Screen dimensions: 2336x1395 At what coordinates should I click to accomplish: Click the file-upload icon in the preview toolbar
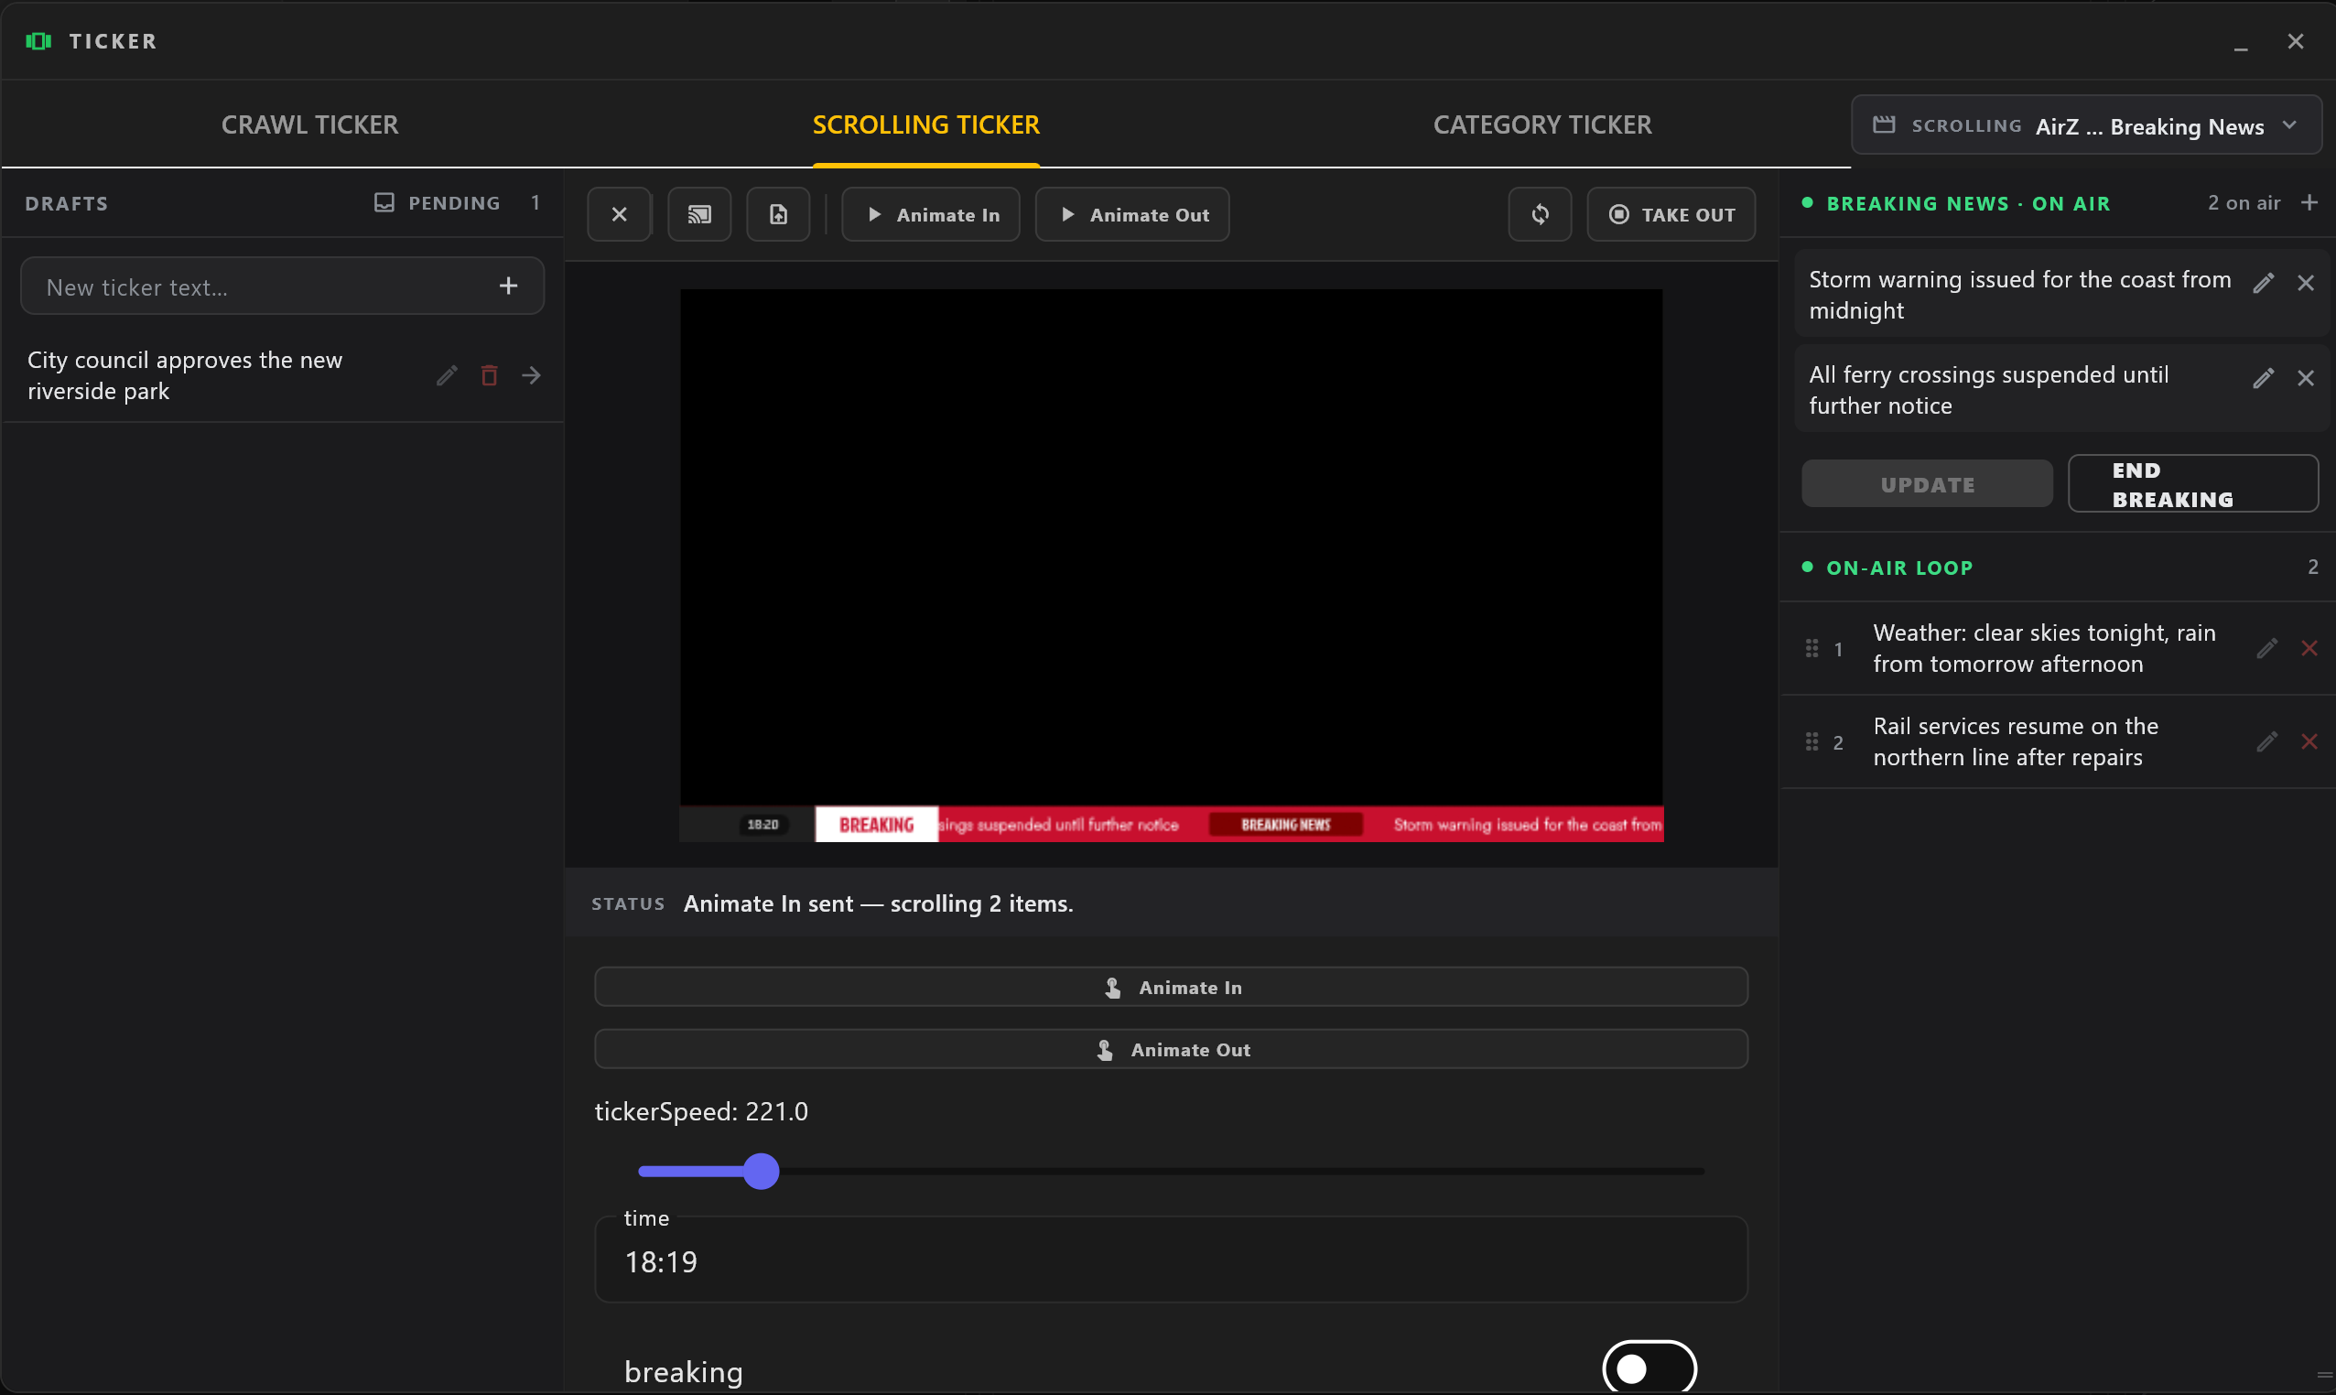tap(777, 214)
